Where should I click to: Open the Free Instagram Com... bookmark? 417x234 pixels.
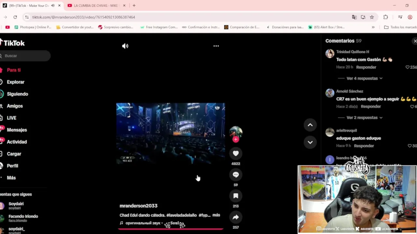159,27
